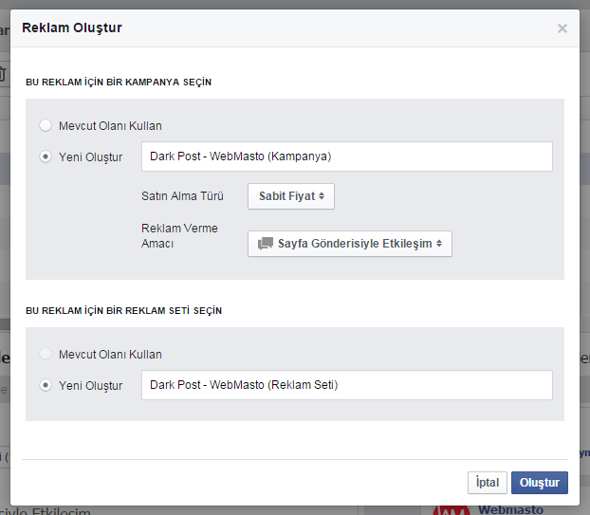Click the Webmasto link behind the dialog

click(510, 510)
